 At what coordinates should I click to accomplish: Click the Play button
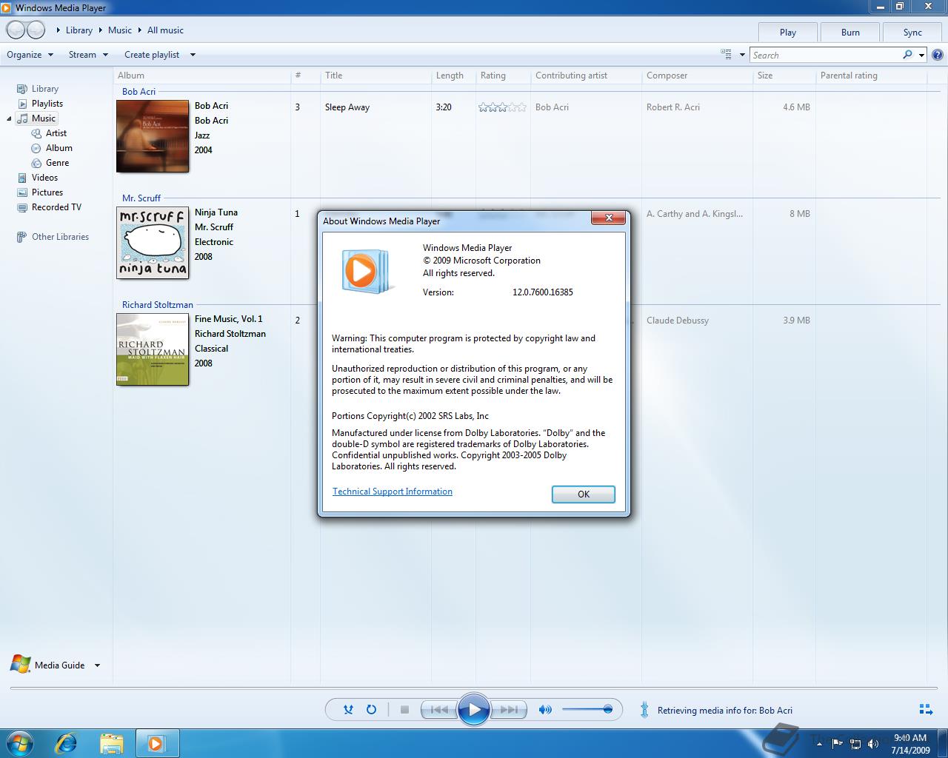tap(474, 710)
